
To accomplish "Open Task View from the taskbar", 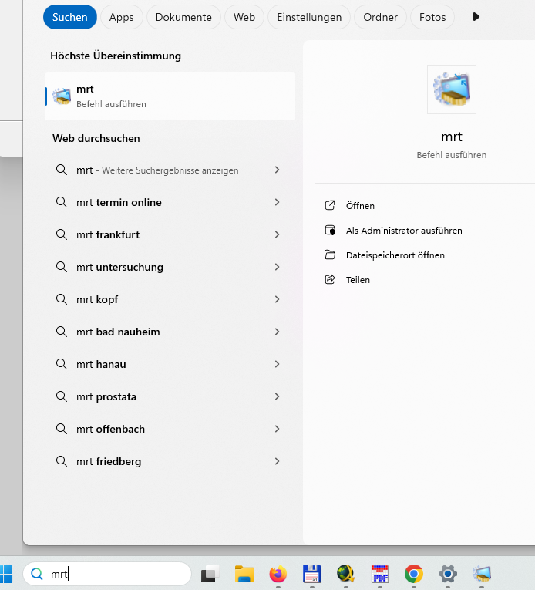I will pos(210,574).
